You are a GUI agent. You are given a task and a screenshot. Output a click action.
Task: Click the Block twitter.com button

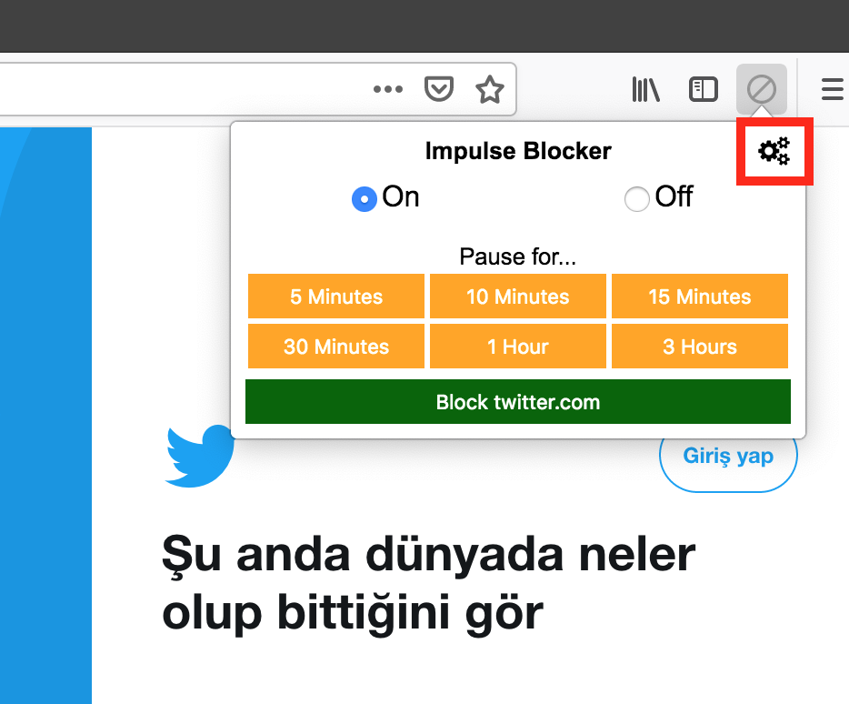517,402
